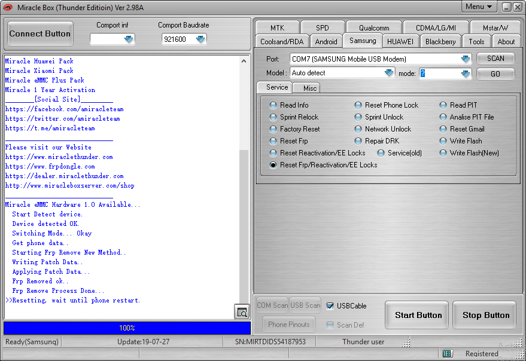Open the Menu dropdown in title bar
Image resolution: width=526 pixels, height=361 pixels.
pos(479,7)
